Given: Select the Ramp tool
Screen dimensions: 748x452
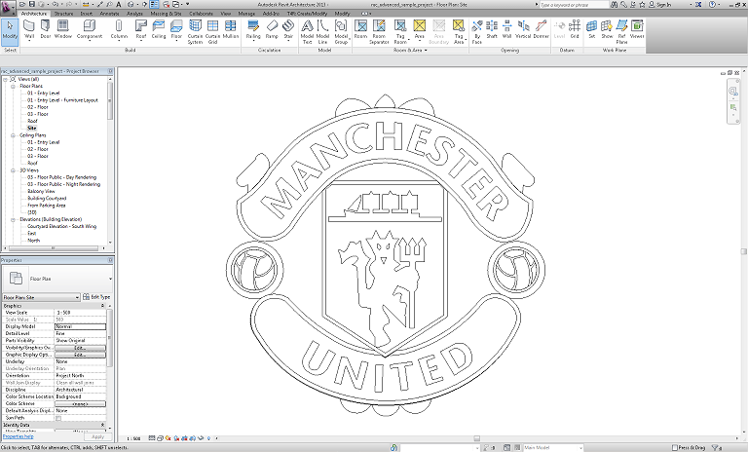Looking at the screenshot, I should click(272, 30).
